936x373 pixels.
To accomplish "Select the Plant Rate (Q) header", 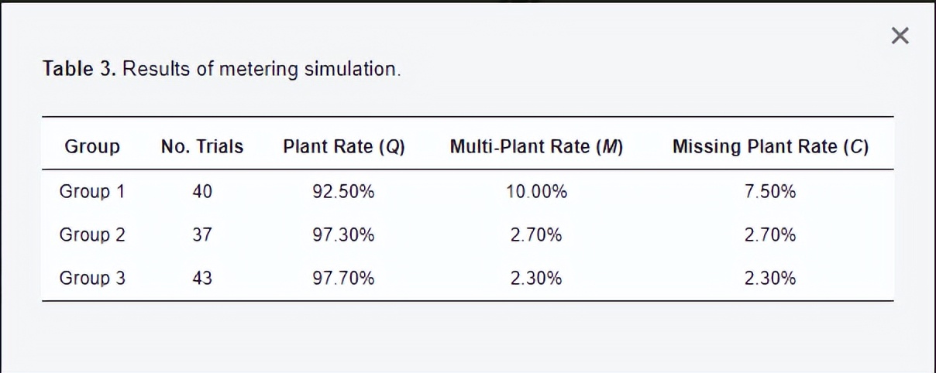I will 343,147.
